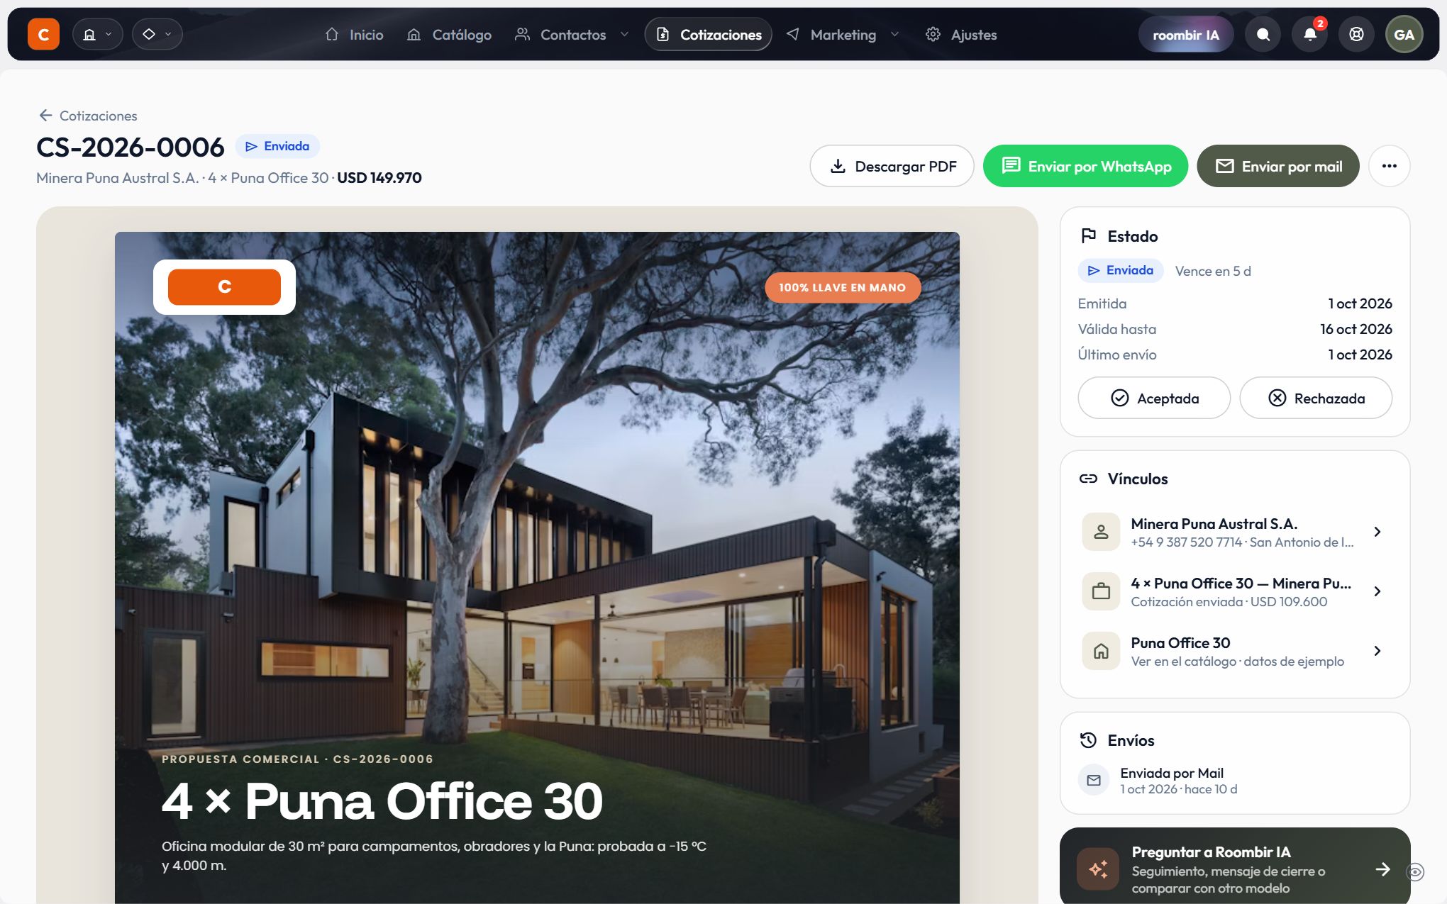Viewport: 1447px width, 904px height.
Task: Click briefcase icon for opportunity row
Action: click(x=1101, y=591)
